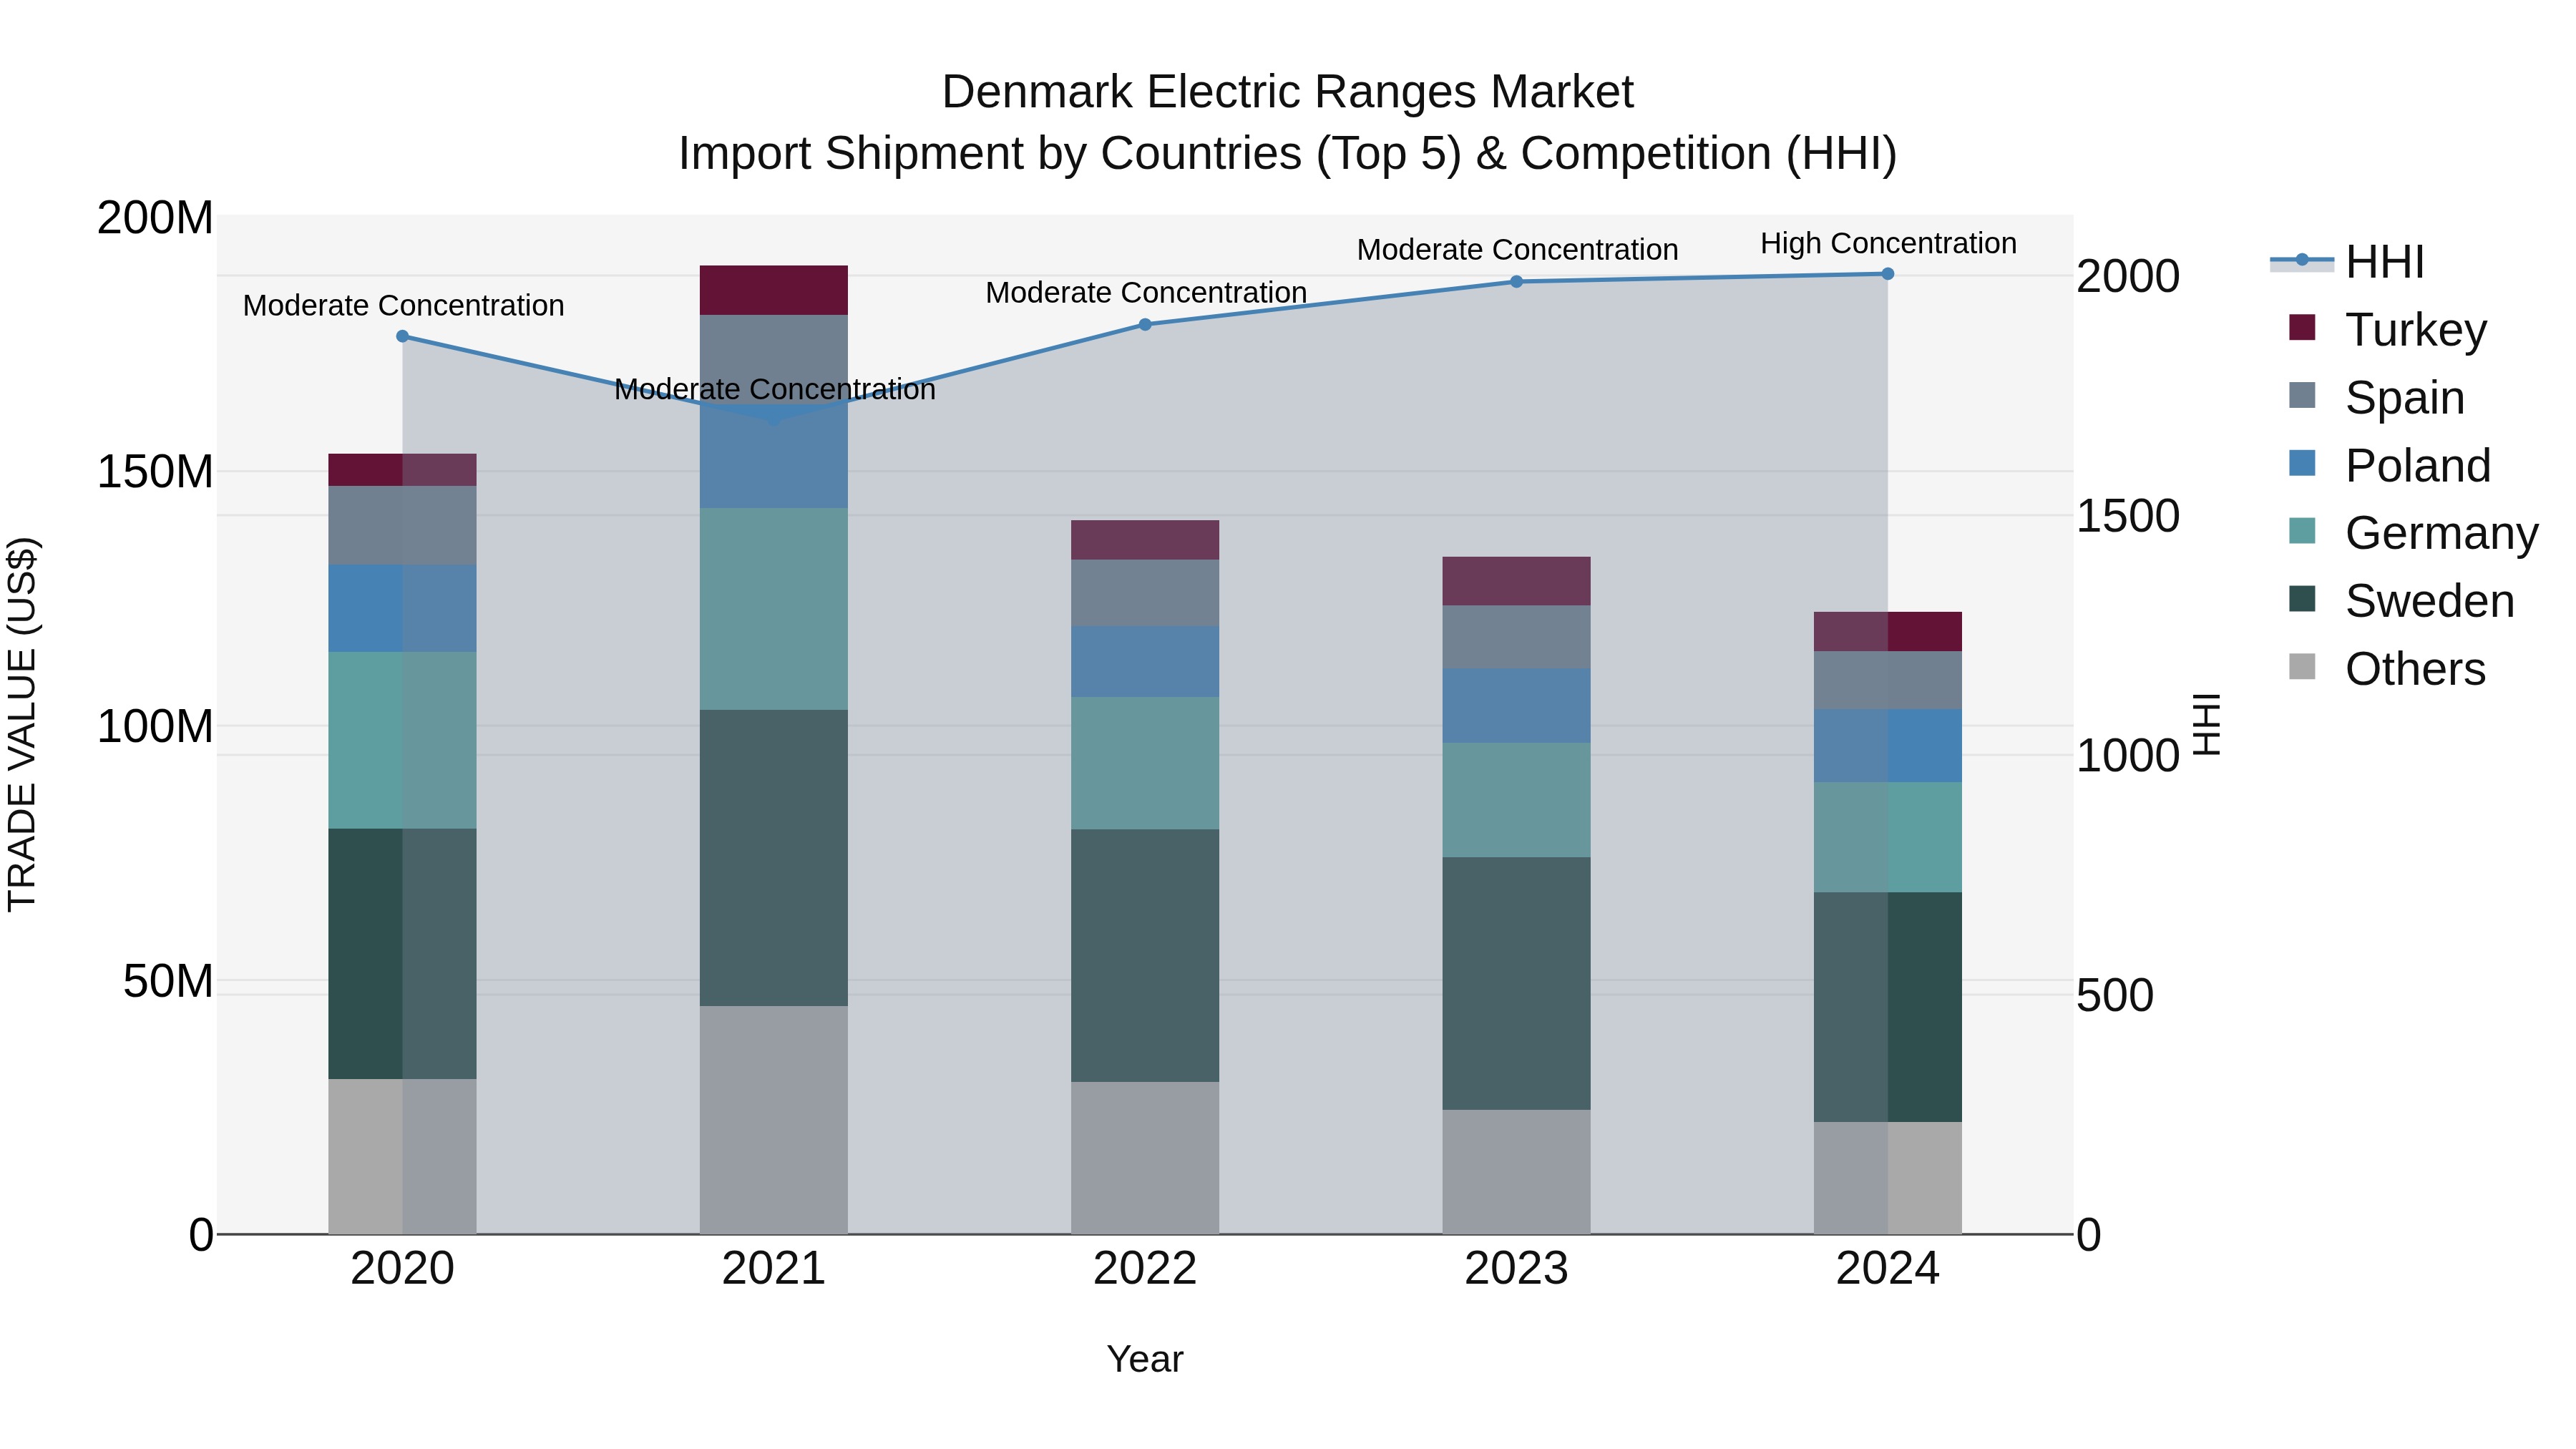Click the 2021 Sweden bar segment

773,858
